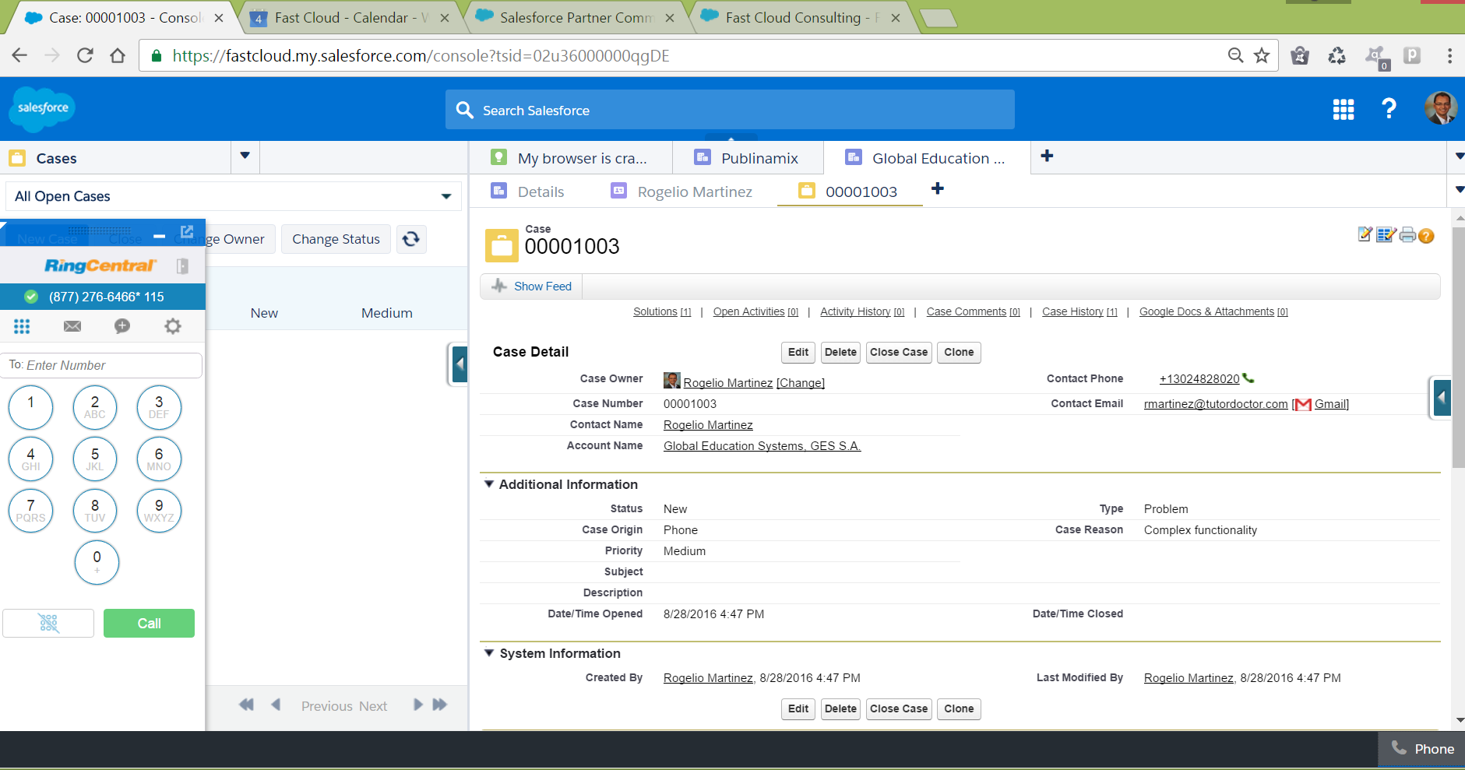Screen dimensions: 1465x770
Task: Open the Cases navigation tab dropdown arrow
Action: tap(245, 156)
